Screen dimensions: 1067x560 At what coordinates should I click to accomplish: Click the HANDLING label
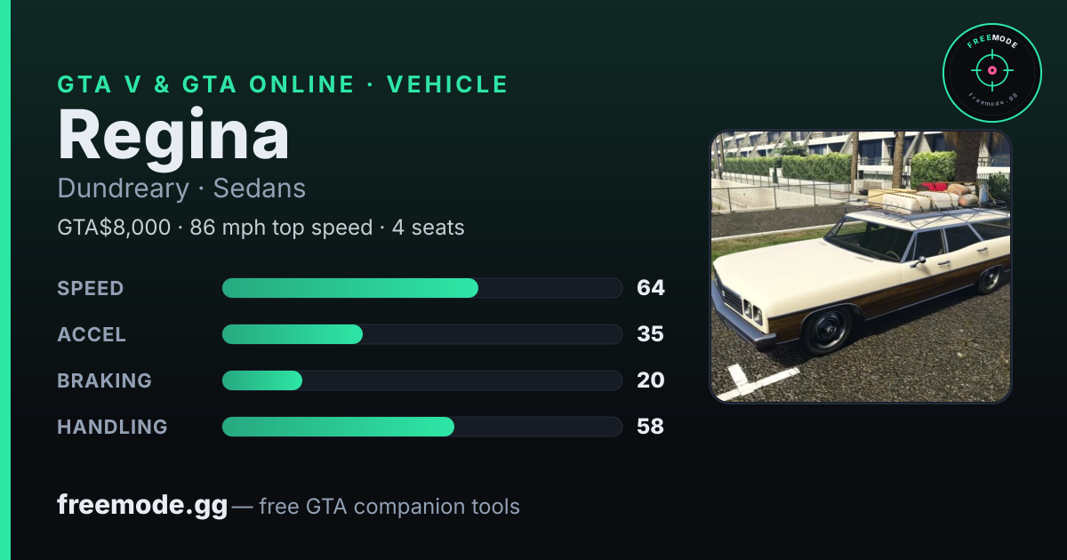pos(112,427)
